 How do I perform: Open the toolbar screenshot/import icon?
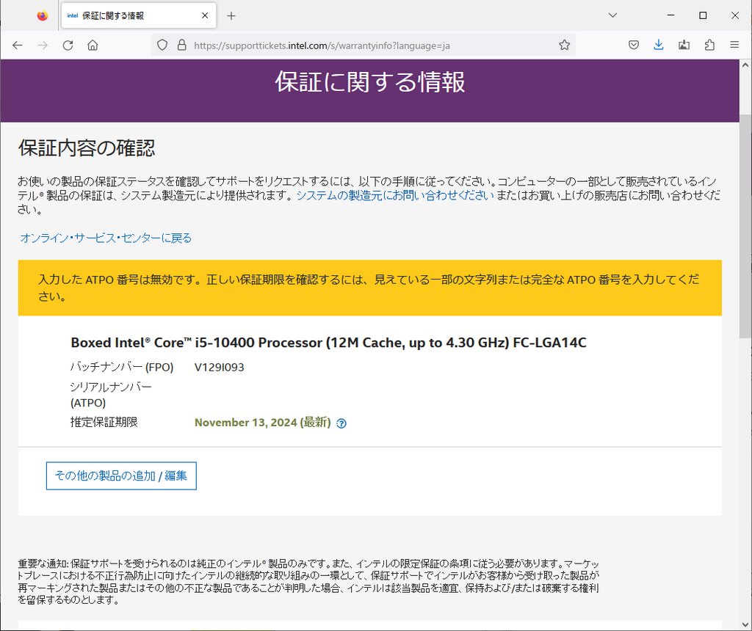684,45
